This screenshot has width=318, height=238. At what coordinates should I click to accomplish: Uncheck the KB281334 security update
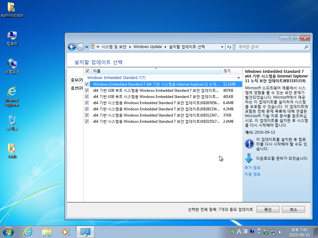click(87, 109)
